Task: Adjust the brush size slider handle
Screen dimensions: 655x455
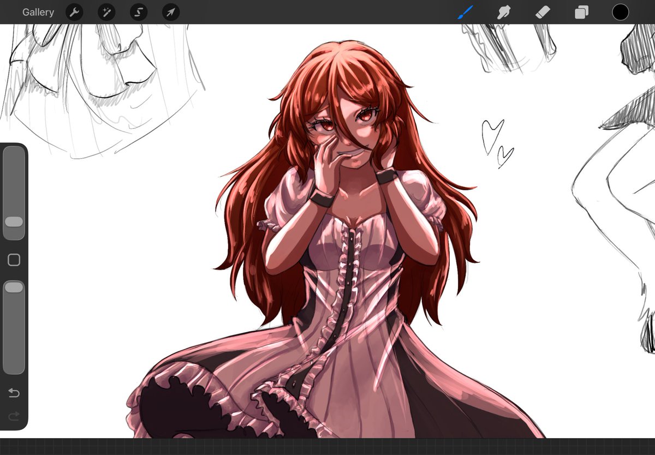Action: pyautogui.click(x=14, y=222)
